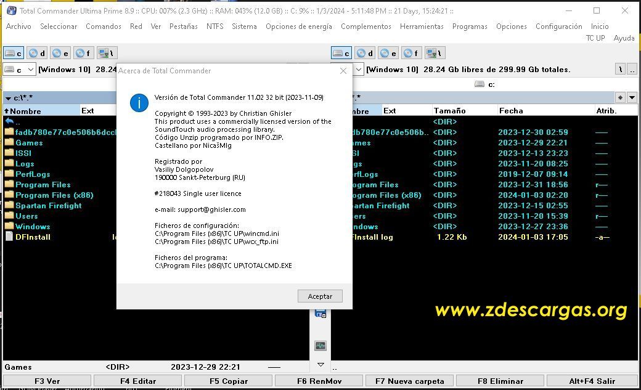Viewport: 641px width, 390px height.
Task: Open the Ayuda menu
Action: [624, 38]
